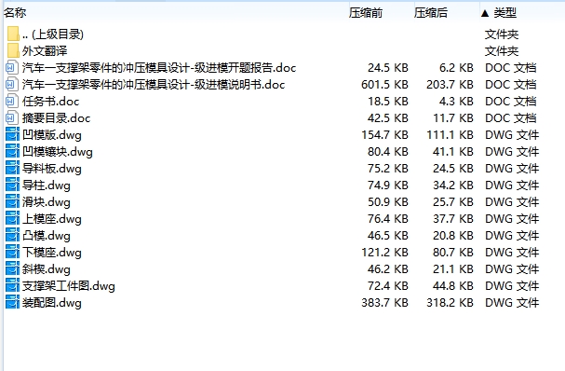Click 文件夹 type of 外文翻译 row
This screenshot has height=371, width=565.
[502, 50]
